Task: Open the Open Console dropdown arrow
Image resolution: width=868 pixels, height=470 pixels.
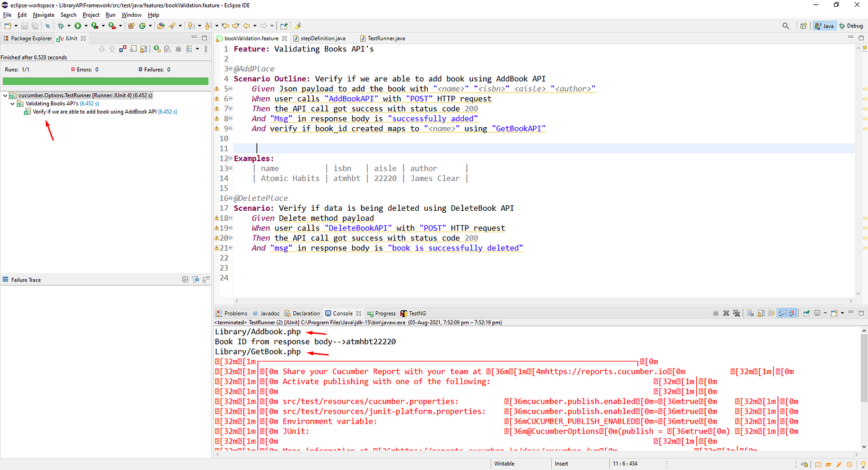Action: pos(843,313)
